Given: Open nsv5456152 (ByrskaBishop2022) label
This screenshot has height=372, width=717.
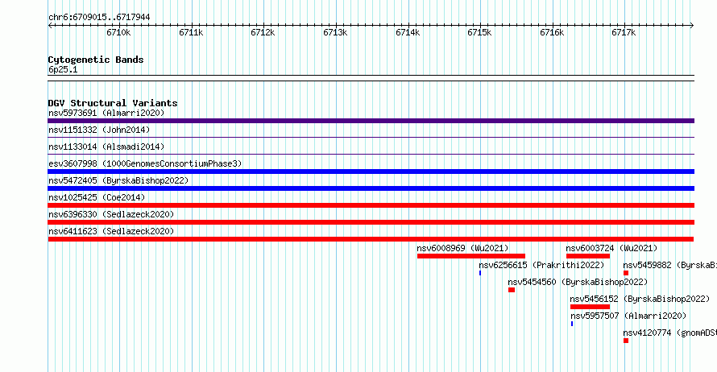Looking at the screenshot, I should click(640, 299).
